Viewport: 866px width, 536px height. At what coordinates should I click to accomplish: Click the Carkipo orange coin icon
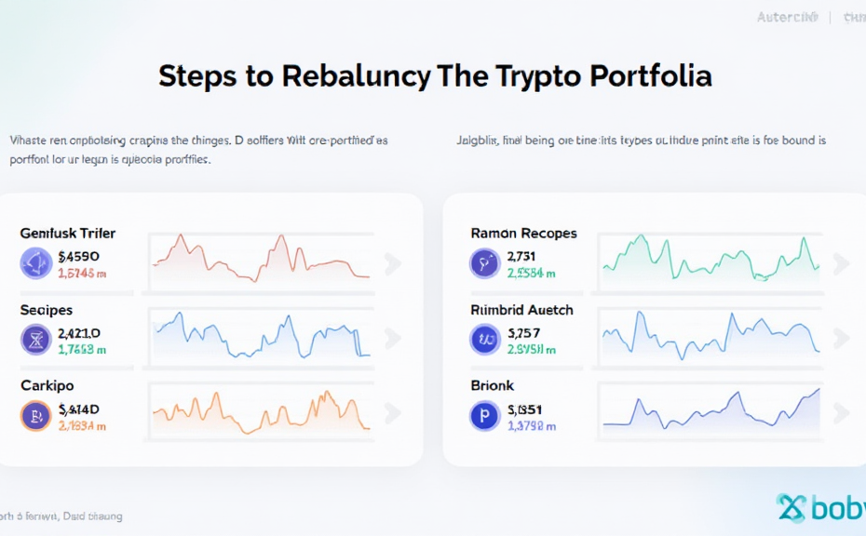coord(37,416)
